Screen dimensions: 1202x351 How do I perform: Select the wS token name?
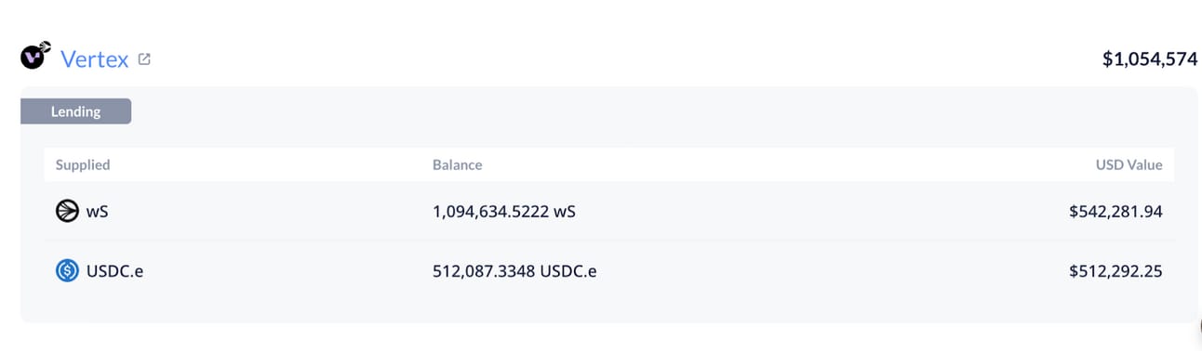click(97, 212)
